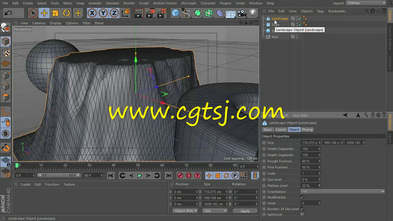Image resolution: width=393 pixels, height=221 pixels.
Task: Add floor/environment object icon
Action: (x=230, y=13)
